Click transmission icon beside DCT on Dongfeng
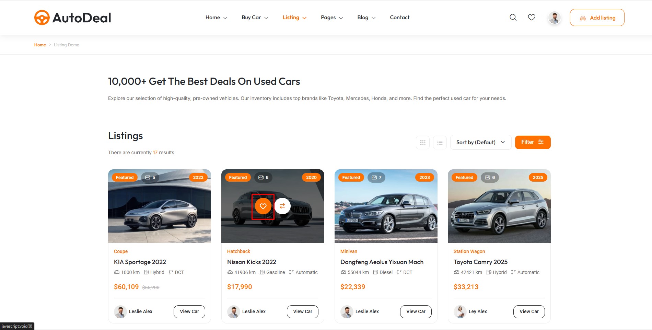Screen dimensions: 652x330 tap(399, 272)
